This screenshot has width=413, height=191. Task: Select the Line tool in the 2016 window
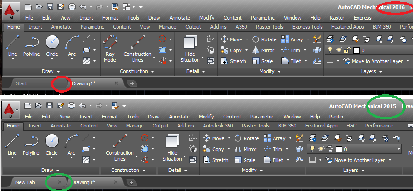[x=13, y=46]
